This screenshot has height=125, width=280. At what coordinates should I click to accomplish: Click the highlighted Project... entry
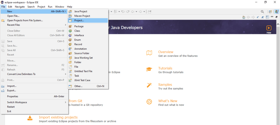click(88, 20)
